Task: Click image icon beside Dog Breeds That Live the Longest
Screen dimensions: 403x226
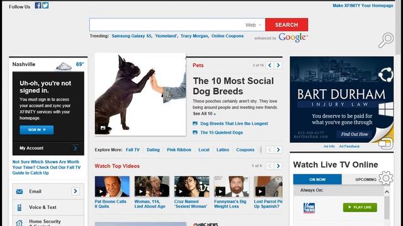Action: pos(195,124)
